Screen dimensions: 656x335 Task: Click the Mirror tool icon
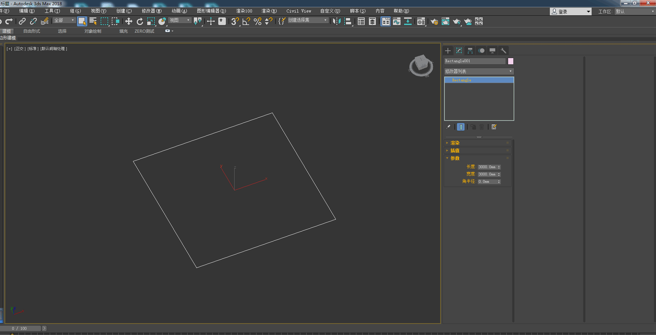337,22
